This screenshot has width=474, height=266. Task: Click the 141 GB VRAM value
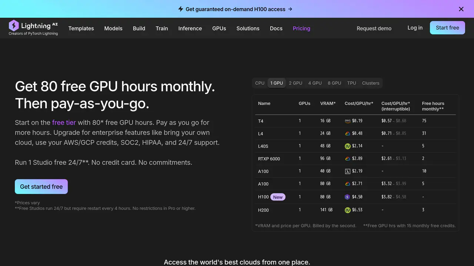[x=326, y=210]
